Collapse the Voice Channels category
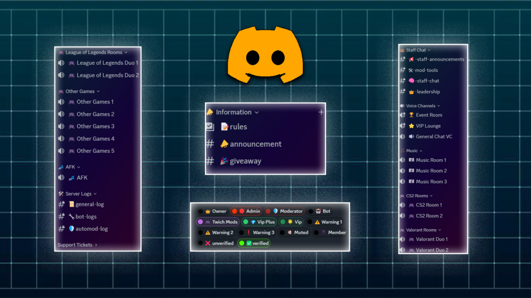This screenshot has width=531, height=298. pos(420,106)
